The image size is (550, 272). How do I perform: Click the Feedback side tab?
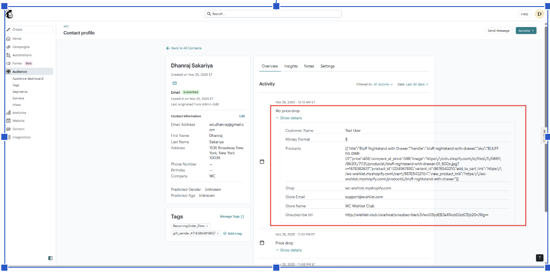coord(544,136)
